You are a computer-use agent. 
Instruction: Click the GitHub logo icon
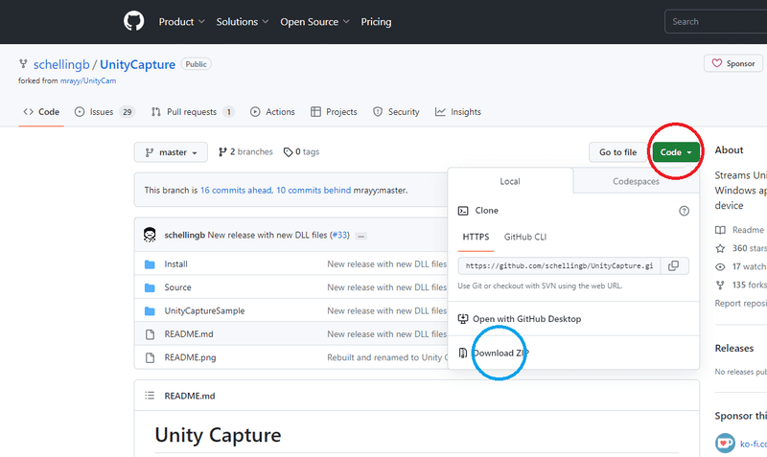point(133,21)
